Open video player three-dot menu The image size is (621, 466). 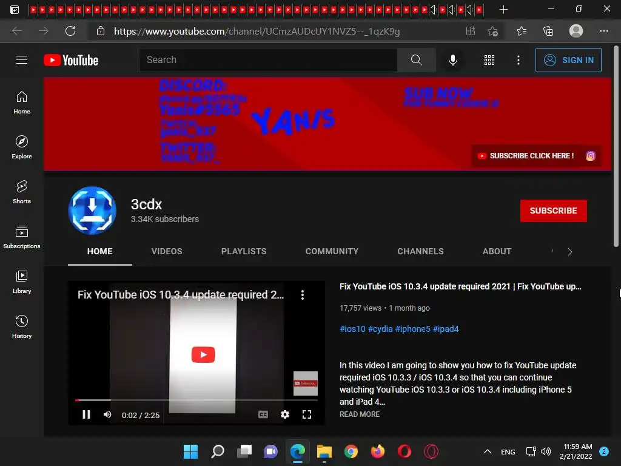pos(302,295)
